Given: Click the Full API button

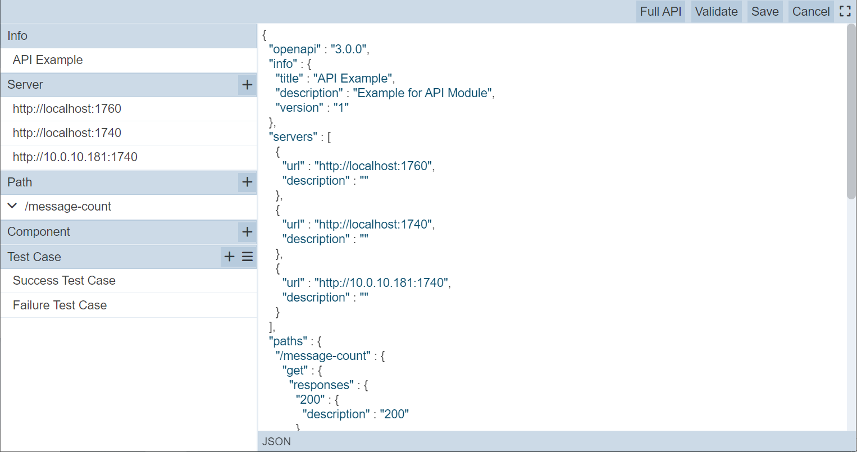Looking at the screenshot, I should pos(660,11).
